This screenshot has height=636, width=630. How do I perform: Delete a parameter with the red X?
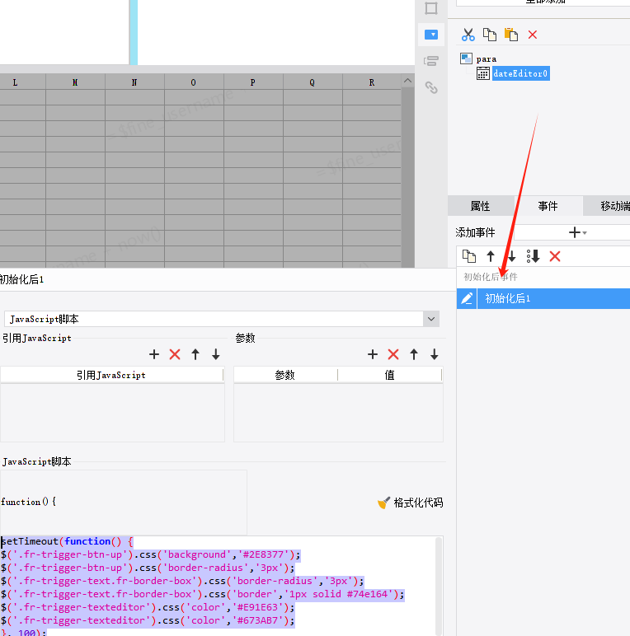[x=393, y=354]
